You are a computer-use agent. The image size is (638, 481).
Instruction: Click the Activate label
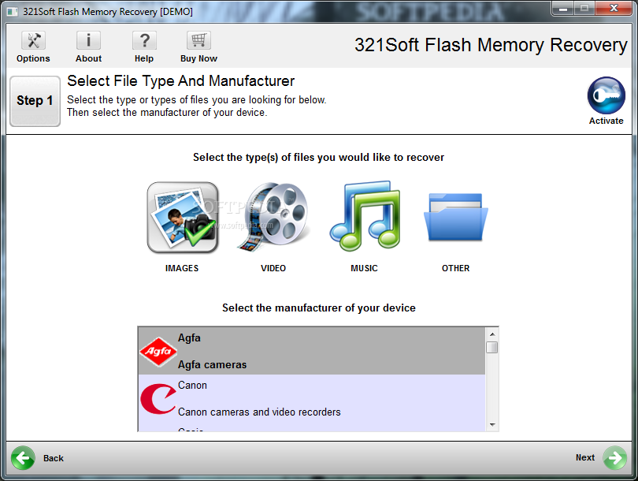tap(606, 121)
